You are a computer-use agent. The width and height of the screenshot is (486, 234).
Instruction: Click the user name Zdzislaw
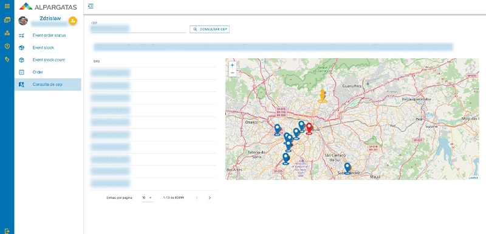(x=50, y=18)
